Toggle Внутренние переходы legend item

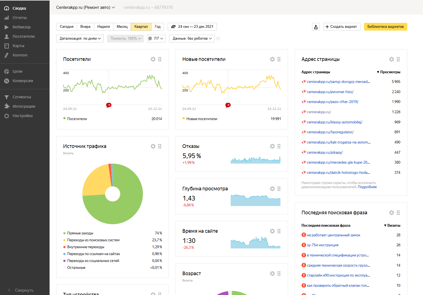84,247
